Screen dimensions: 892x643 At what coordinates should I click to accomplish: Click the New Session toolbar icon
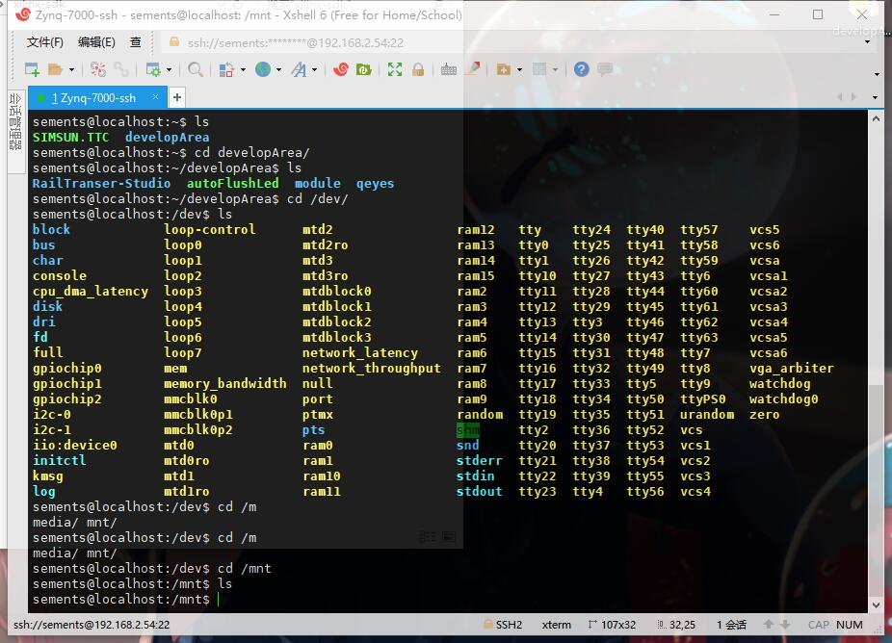(x=33, y=69)
